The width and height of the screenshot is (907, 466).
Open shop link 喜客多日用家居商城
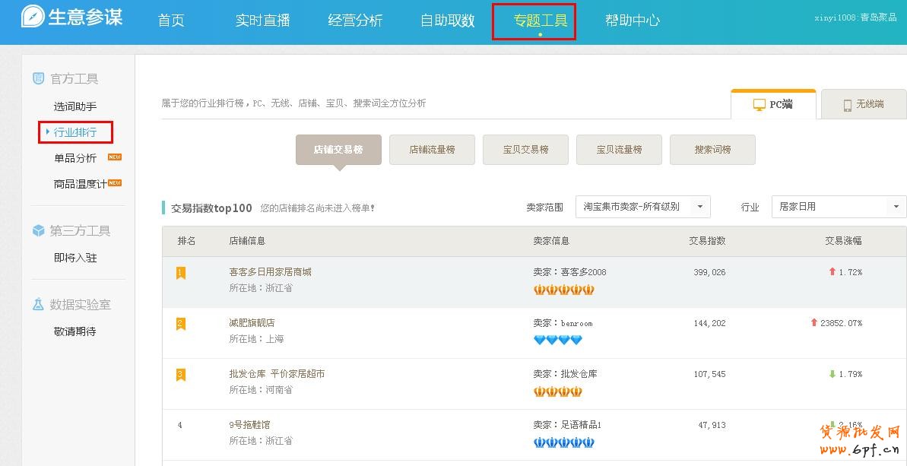(270, 272)
